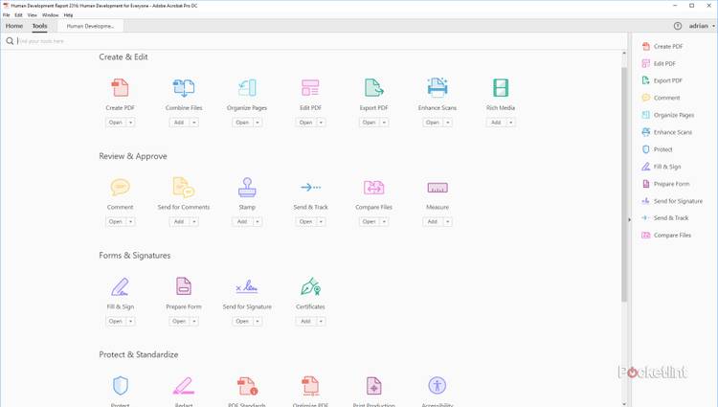Open Create PDF shortcut in right pane
The height and width of the screenshot is (407, 718).
tap(662, 46)
